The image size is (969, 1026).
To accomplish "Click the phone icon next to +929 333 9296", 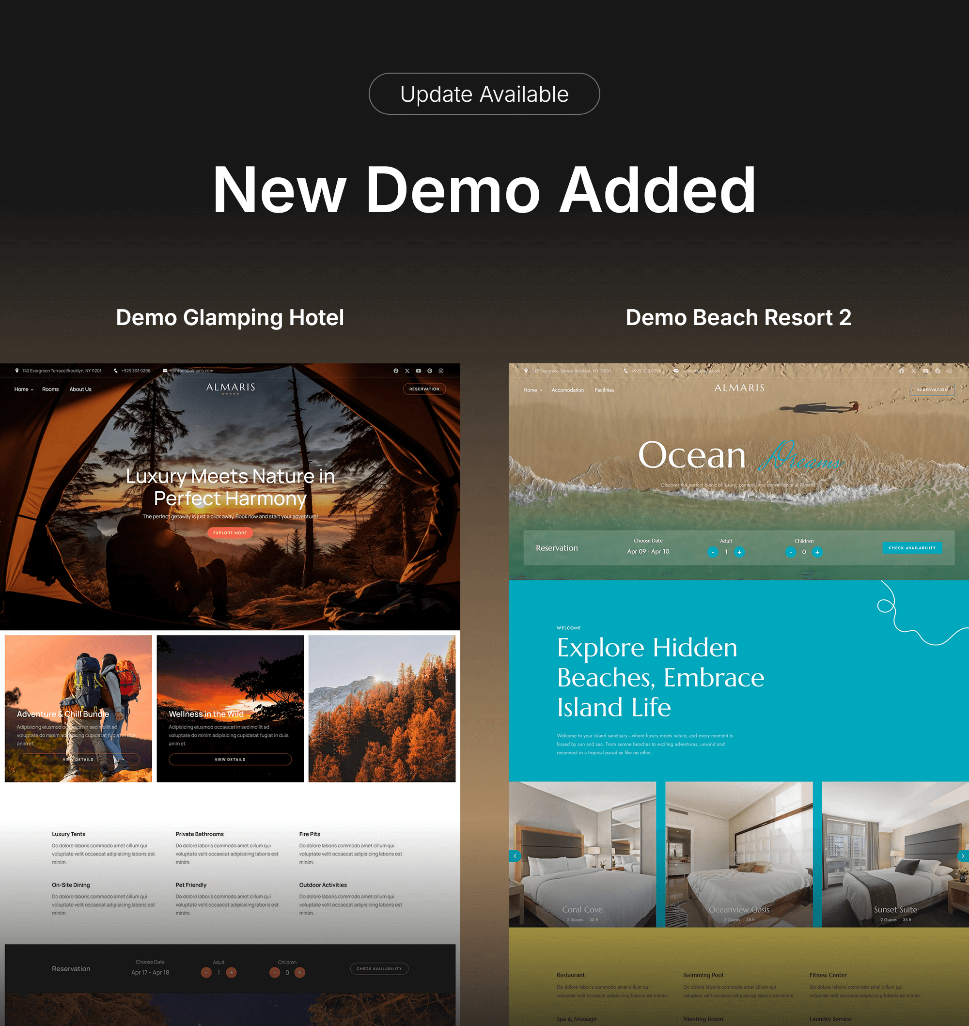I will (x=116, y=371).
